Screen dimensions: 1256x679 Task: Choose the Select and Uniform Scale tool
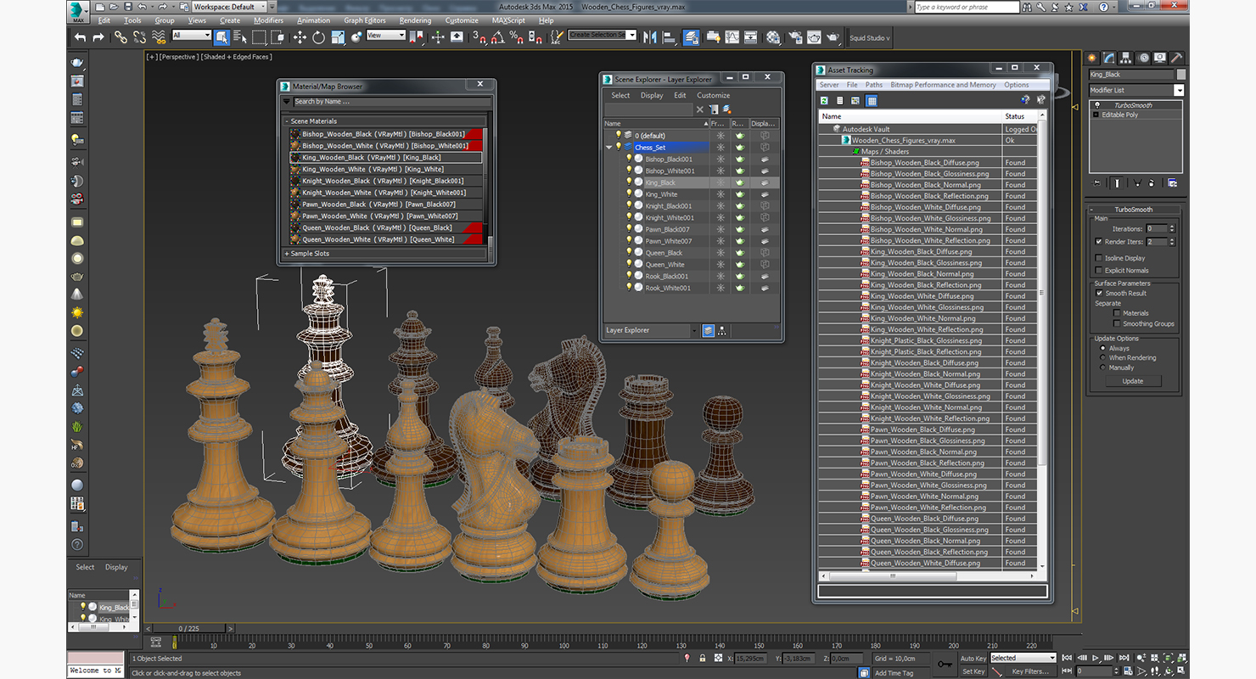point(338,37)
